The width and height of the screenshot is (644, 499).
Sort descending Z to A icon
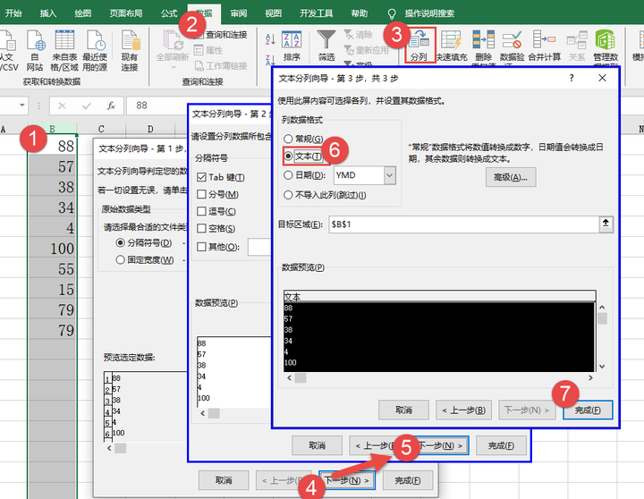[x=270, y=61]
